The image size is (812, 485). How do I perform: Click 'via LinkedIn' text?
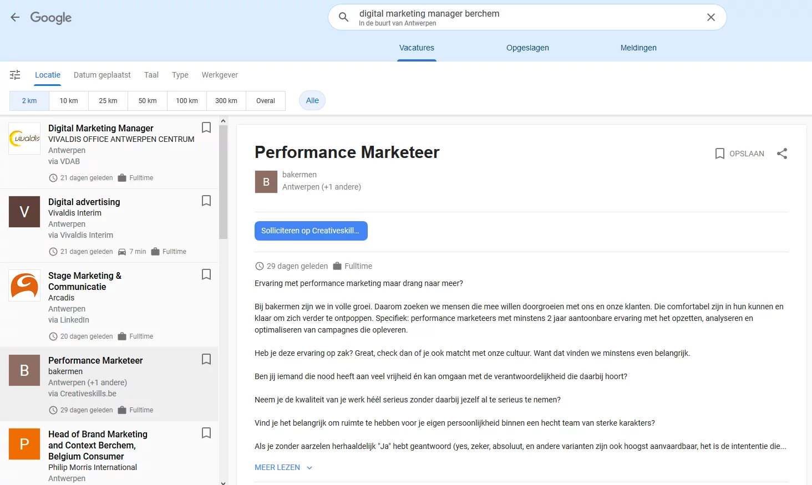(x=69, y=320)
